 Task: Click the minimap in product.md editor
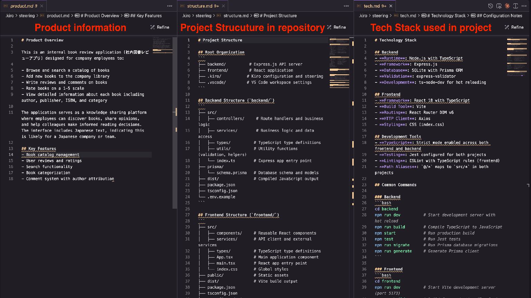tap(162, 46)
